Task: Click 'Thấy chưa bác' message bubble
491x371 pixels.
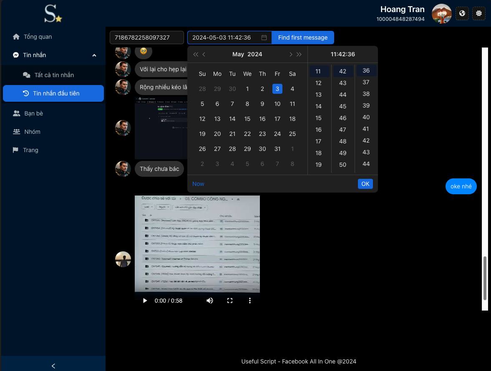Action: point(159,169)
